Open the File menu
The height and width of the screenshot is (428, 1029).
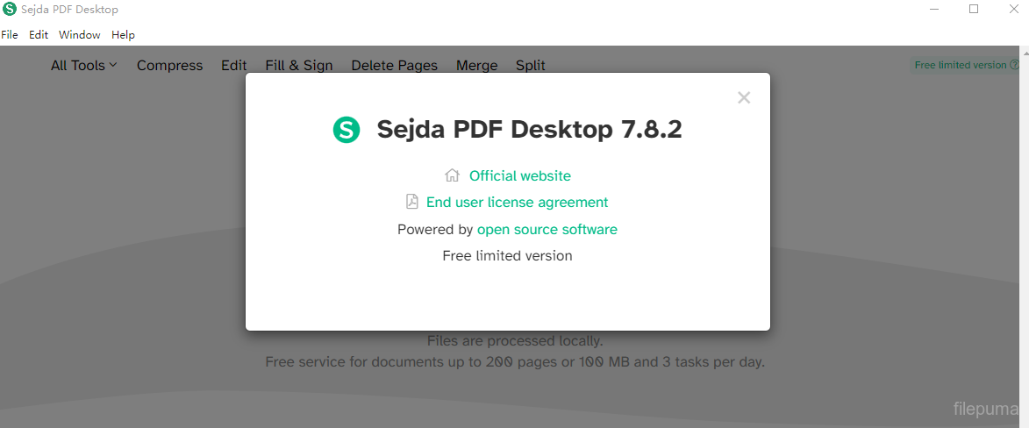(10, 35)
